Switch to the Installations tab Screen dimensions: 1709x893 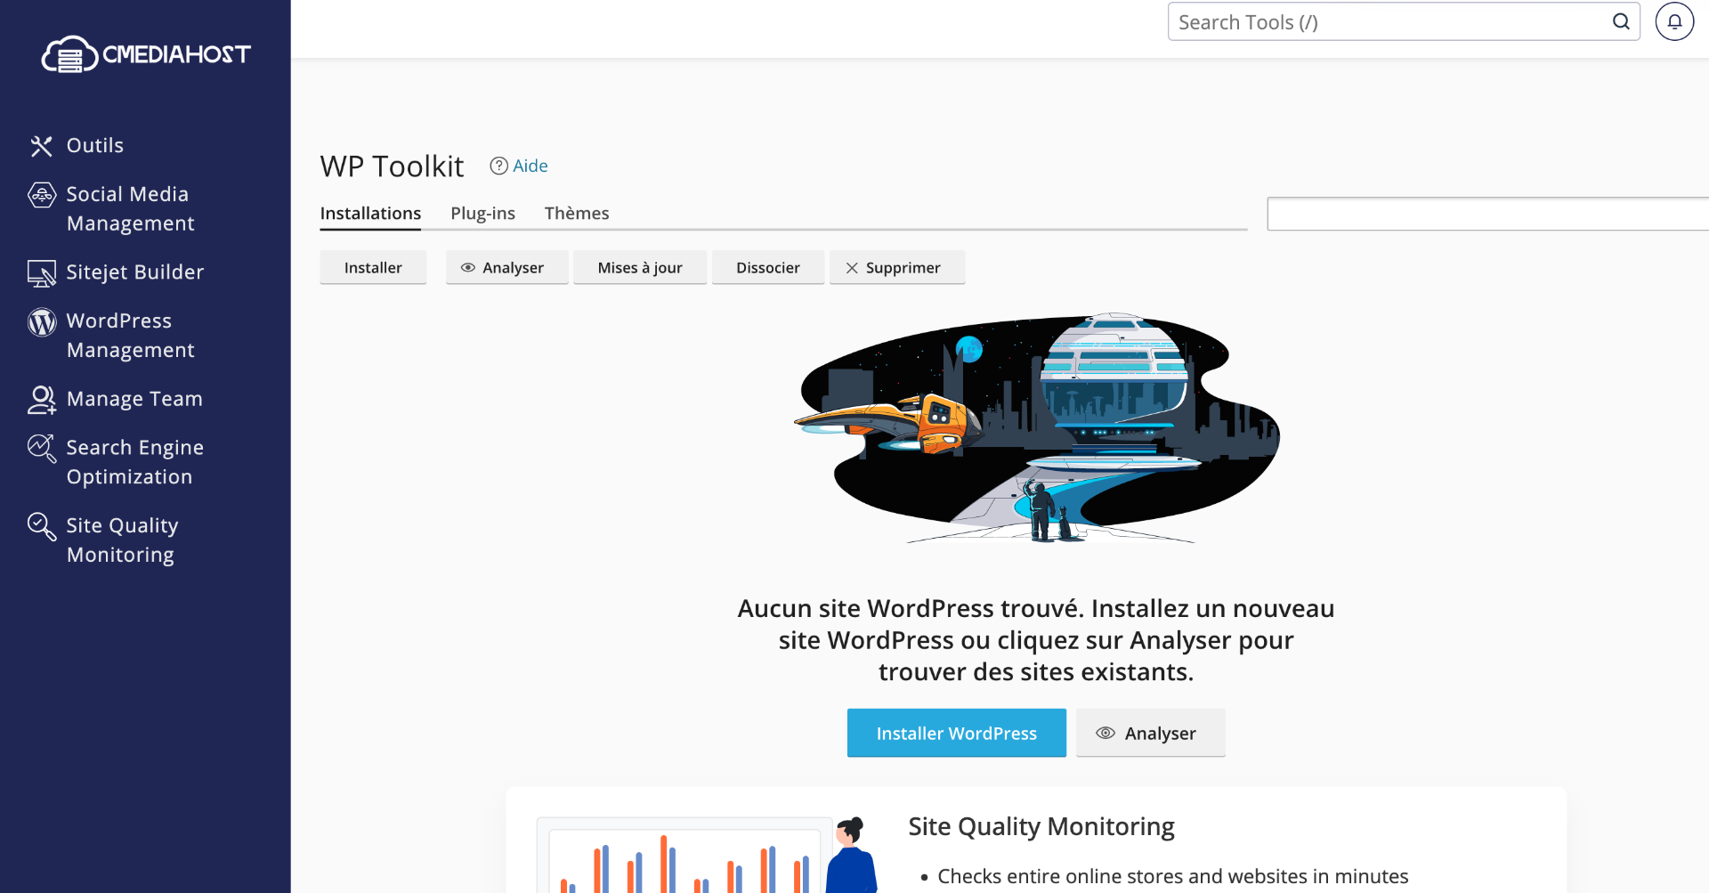pos(370,214)
